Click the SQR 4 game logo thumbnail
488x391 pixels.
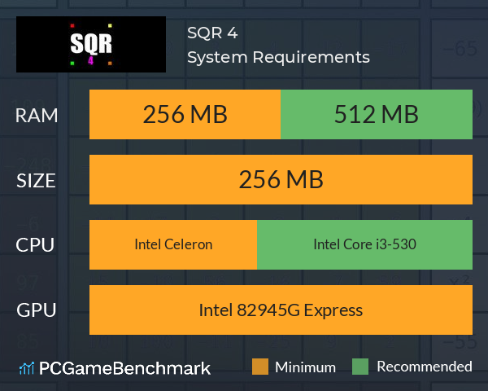91,44
